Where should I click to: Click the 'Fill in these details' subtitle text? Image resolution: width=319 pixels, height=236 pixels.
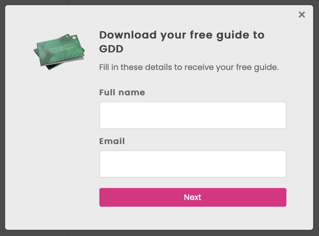coord(189,67)
